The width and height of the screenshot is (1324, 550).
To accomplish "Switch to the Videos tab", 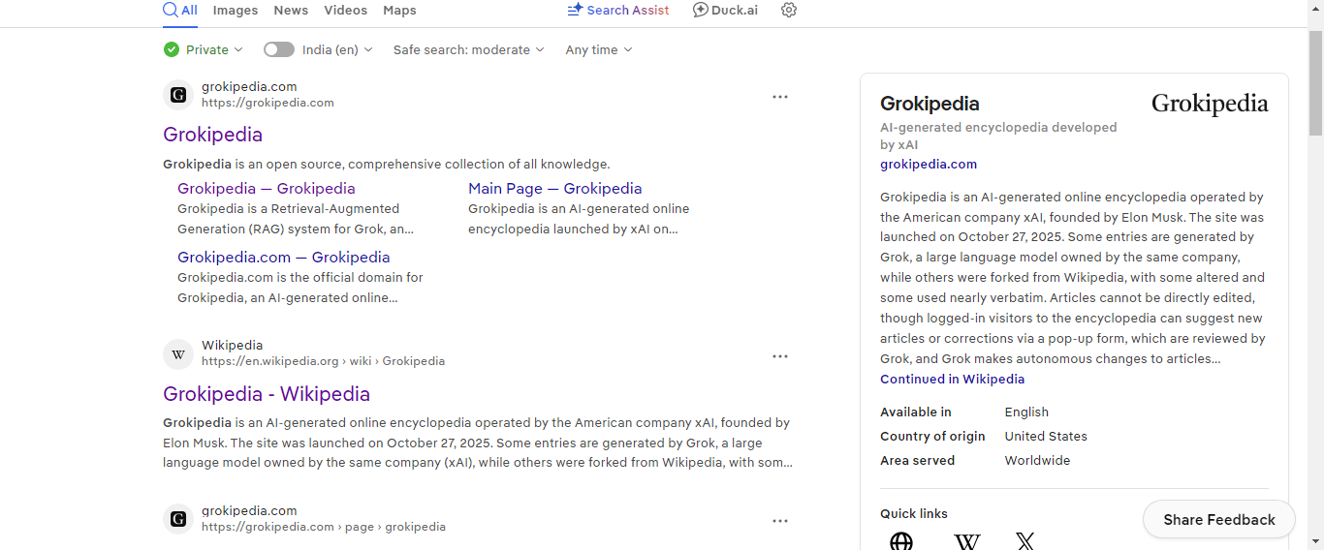I will click(345, 10).
